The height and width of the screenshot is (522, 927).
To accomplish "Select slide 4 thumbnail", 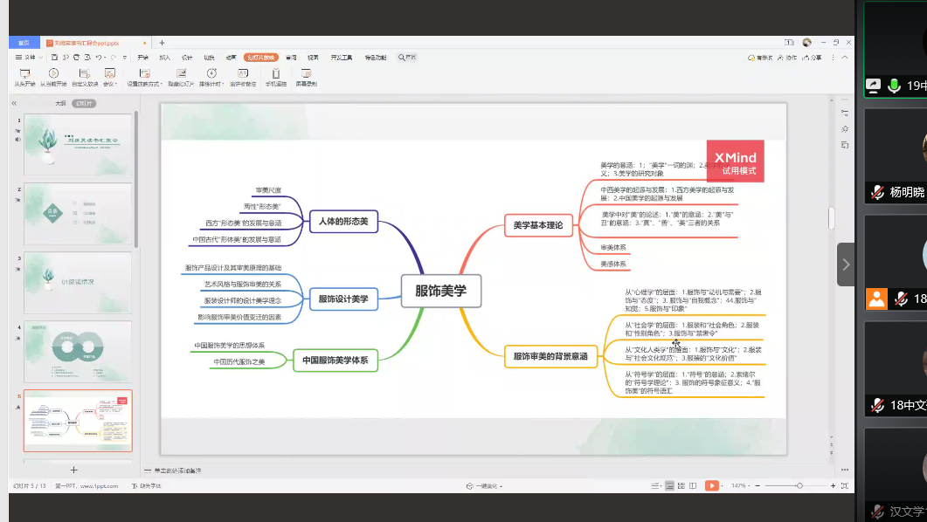I will (78, 352).
